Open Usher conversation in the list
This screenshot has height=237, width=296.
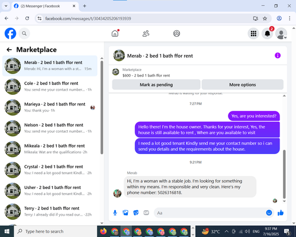[50, 191]
